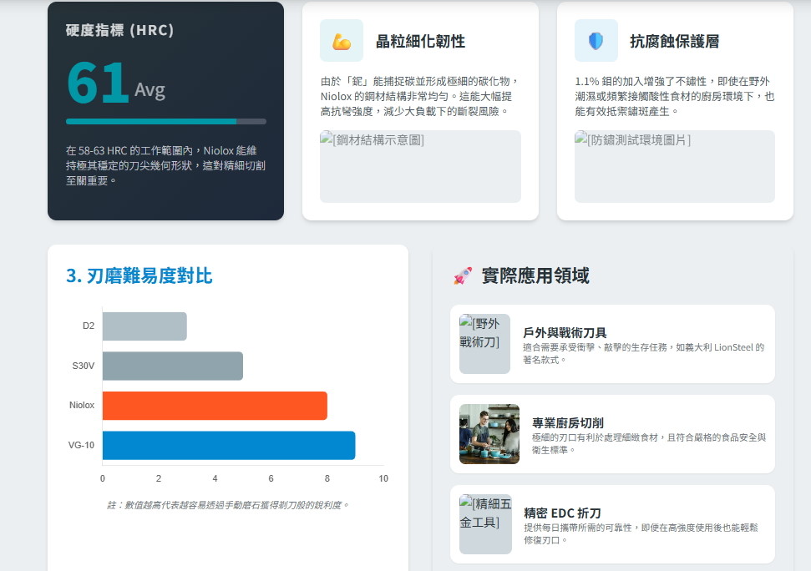Screen dimensions: 811x571
Task: Click the professional kitchen photo thumbnail
Action: click(x=489, y=434)
